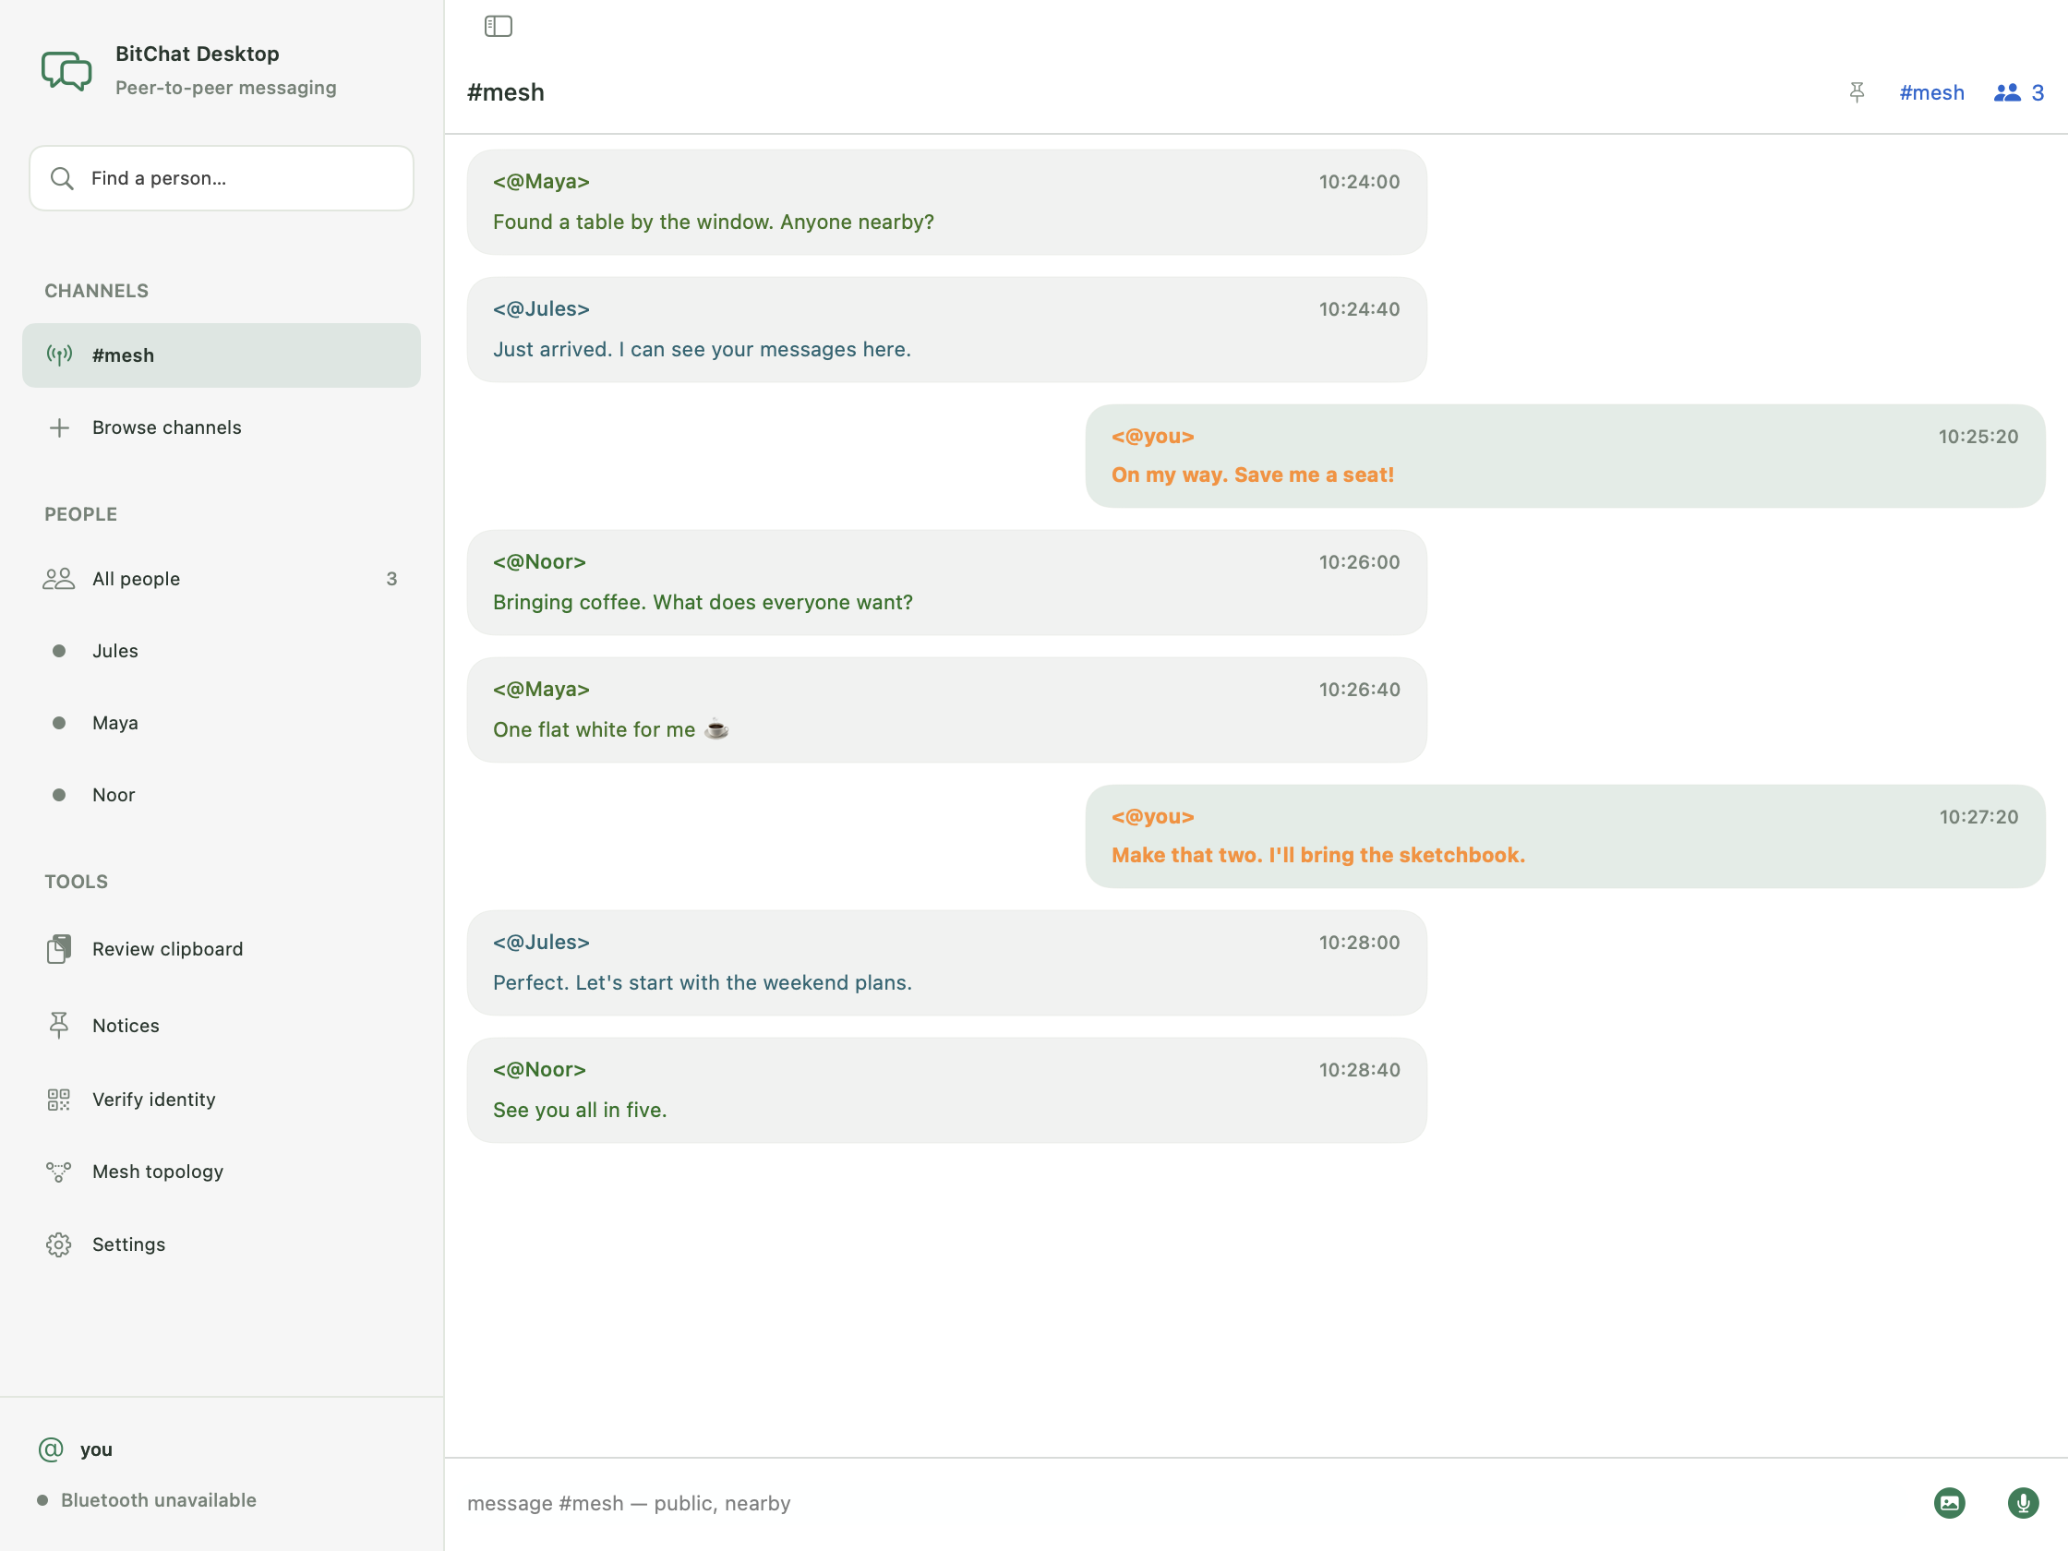Click the search magnifier icon
The width and height of the screenshot is (2068, 1551).
(x=62, y=177)
